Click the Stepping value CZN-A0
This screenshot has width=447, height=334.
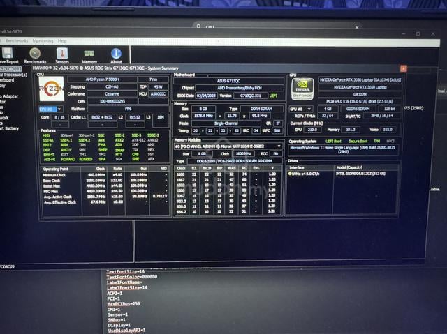[112, 86]
